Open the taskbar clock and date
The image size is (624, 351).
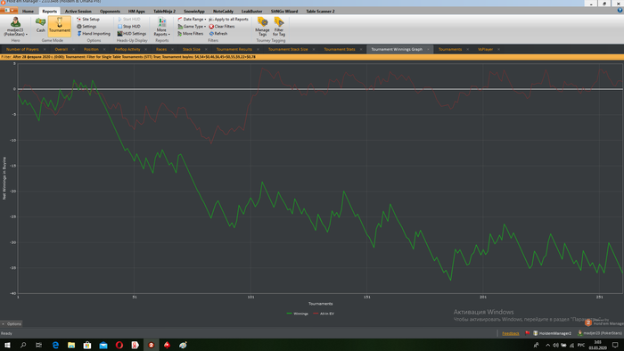(x=597, y=345)
